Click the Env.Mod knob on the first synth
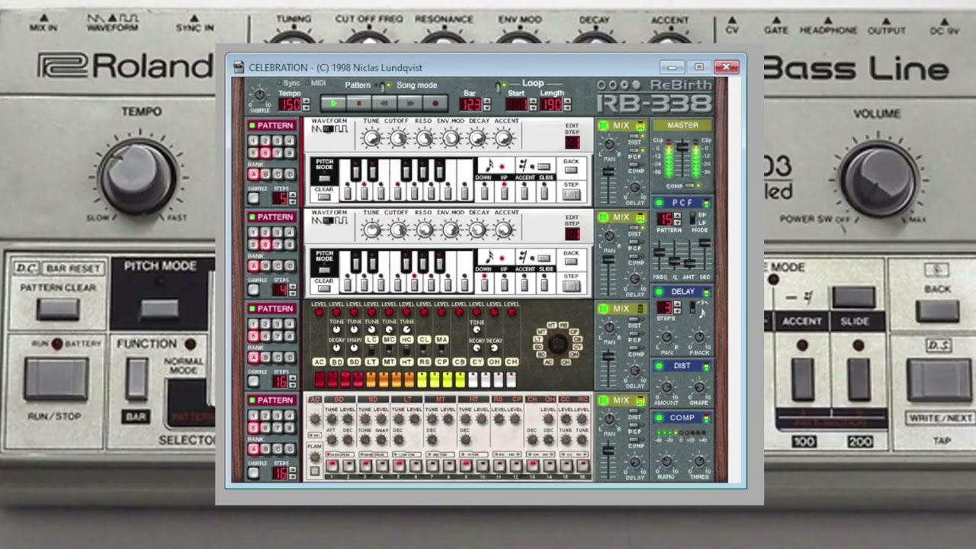 451,138
